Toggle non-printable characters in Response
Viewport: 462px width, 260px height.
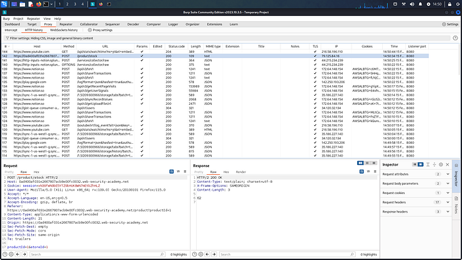[368, 172]
